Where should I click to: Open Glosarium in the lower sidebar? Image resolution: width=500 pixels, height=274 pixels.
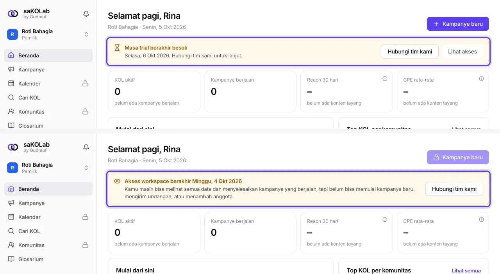coord(48,259)
